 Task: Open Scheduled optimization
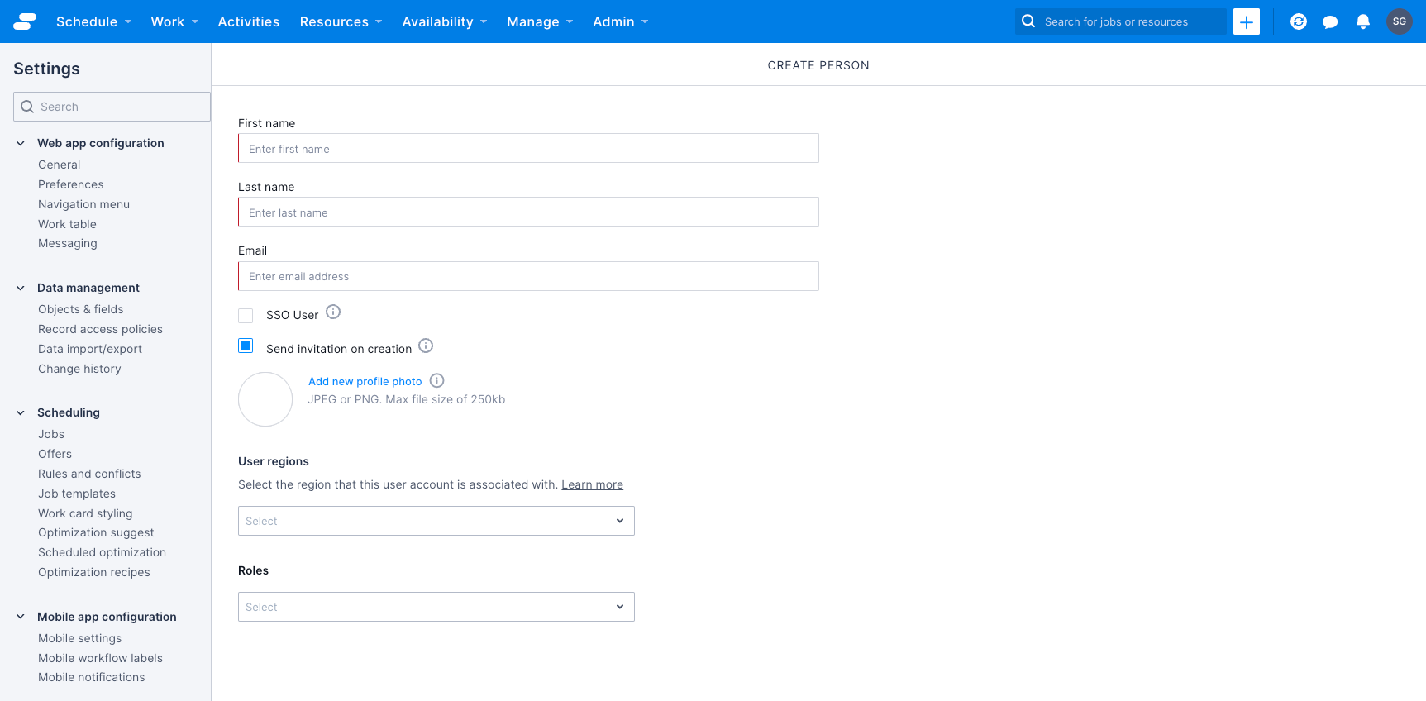tap(102, 552)
